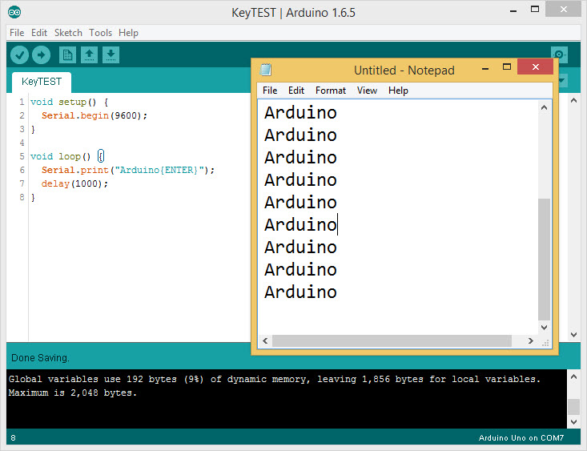Click the delay(1000); code line
This screenshot has width=587, height=451.
coord(74,183)
